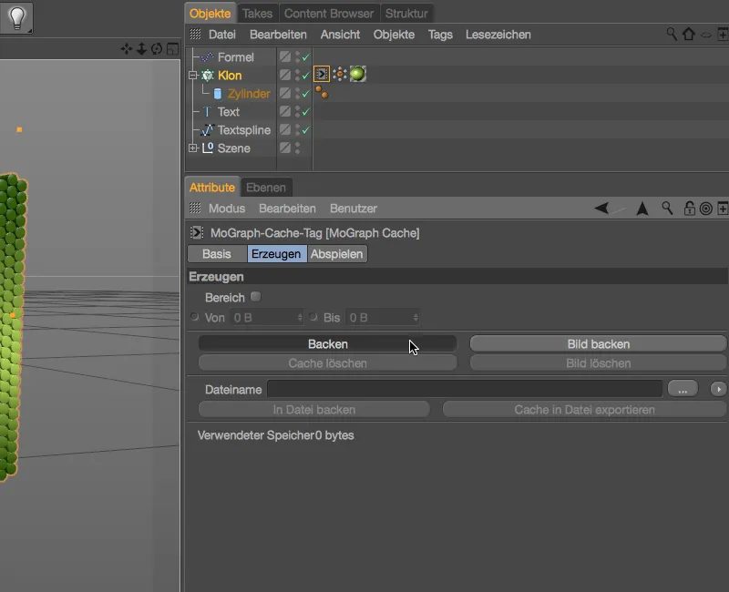This screenshot has width=729, height=592.
Task: Go back with the Attribute manager left arrow
Action: (601, 209)
